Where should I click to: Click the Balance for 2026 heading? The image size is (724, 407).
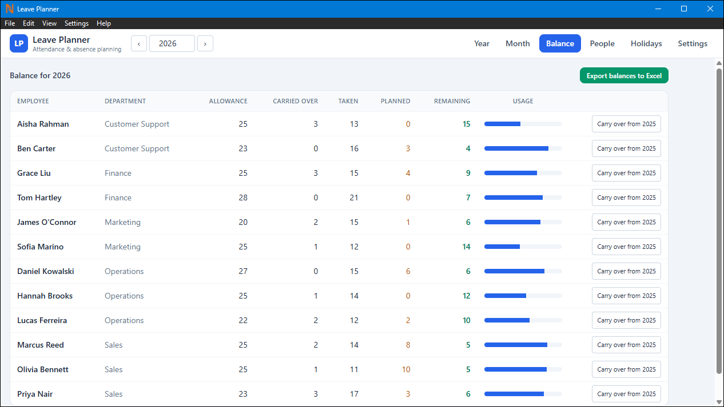pyautogui.click(x=40, y=75)
